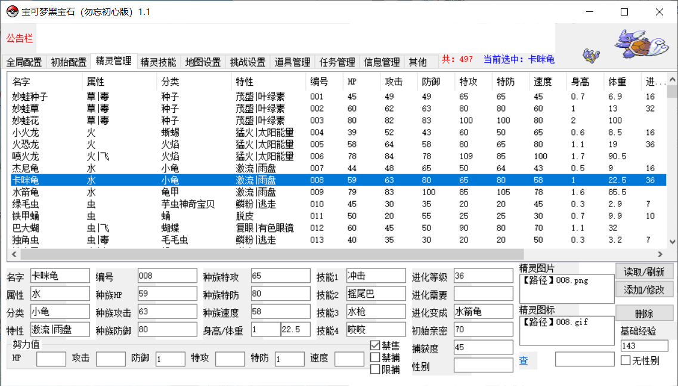Click the 分类 input field containing 小龟
Image resolution: width=678 pixels, height=386 pixels.
[x=60, y=311]
